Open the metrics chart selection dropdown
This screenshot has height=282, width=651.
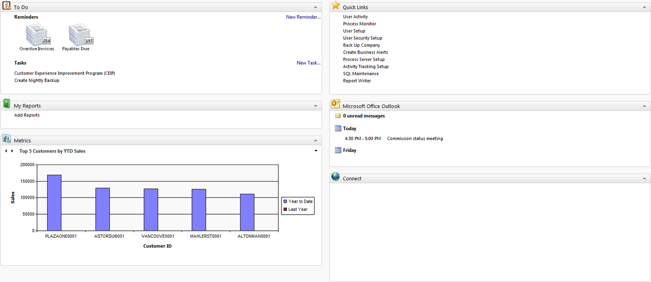(x=316, y=151)
